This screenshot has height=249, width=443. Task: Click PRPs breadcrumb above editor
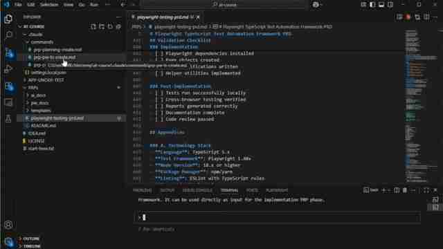click(137, 26)
